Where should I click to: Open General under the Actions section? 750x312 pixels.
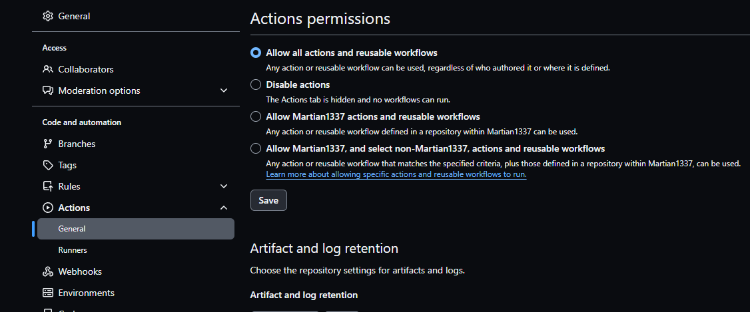tap(72, 229)
